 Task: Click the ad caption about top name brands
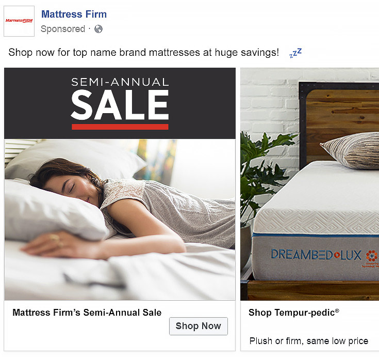click(x=144, y=53)
